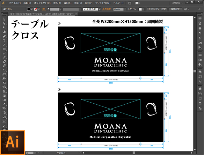
Task: Open the 効果(C) menu
Action: point(78,3)
